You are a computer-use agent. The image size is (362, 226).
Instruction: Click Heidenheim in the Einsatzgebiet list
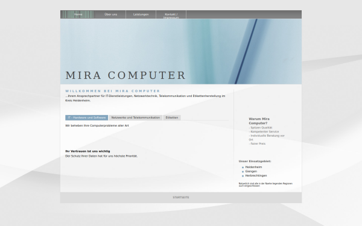click(253, 167)
